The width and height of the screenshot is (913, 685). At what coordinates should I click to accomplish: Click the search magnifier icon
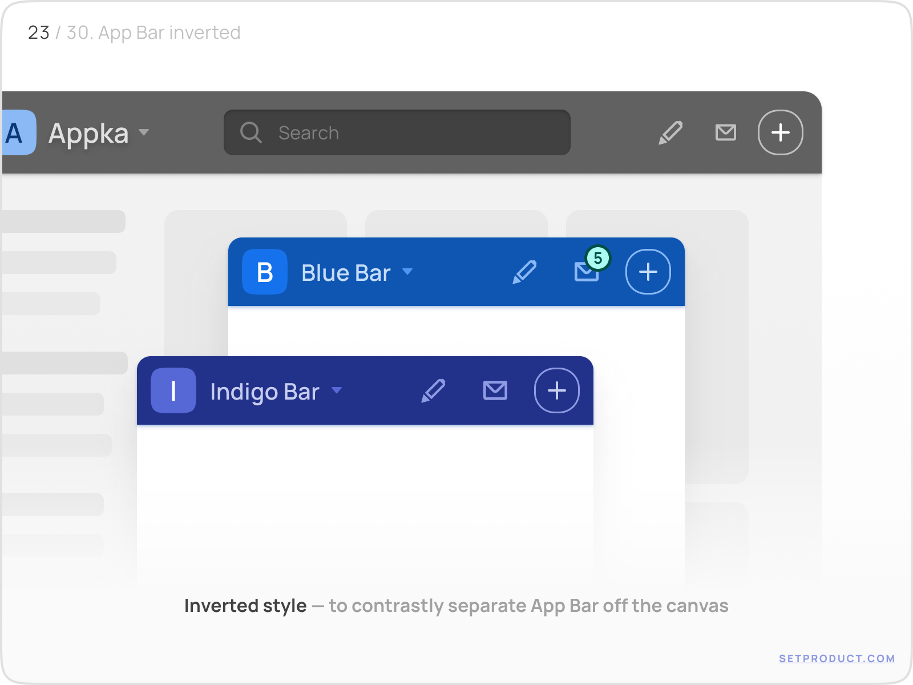tap(251, 132)
